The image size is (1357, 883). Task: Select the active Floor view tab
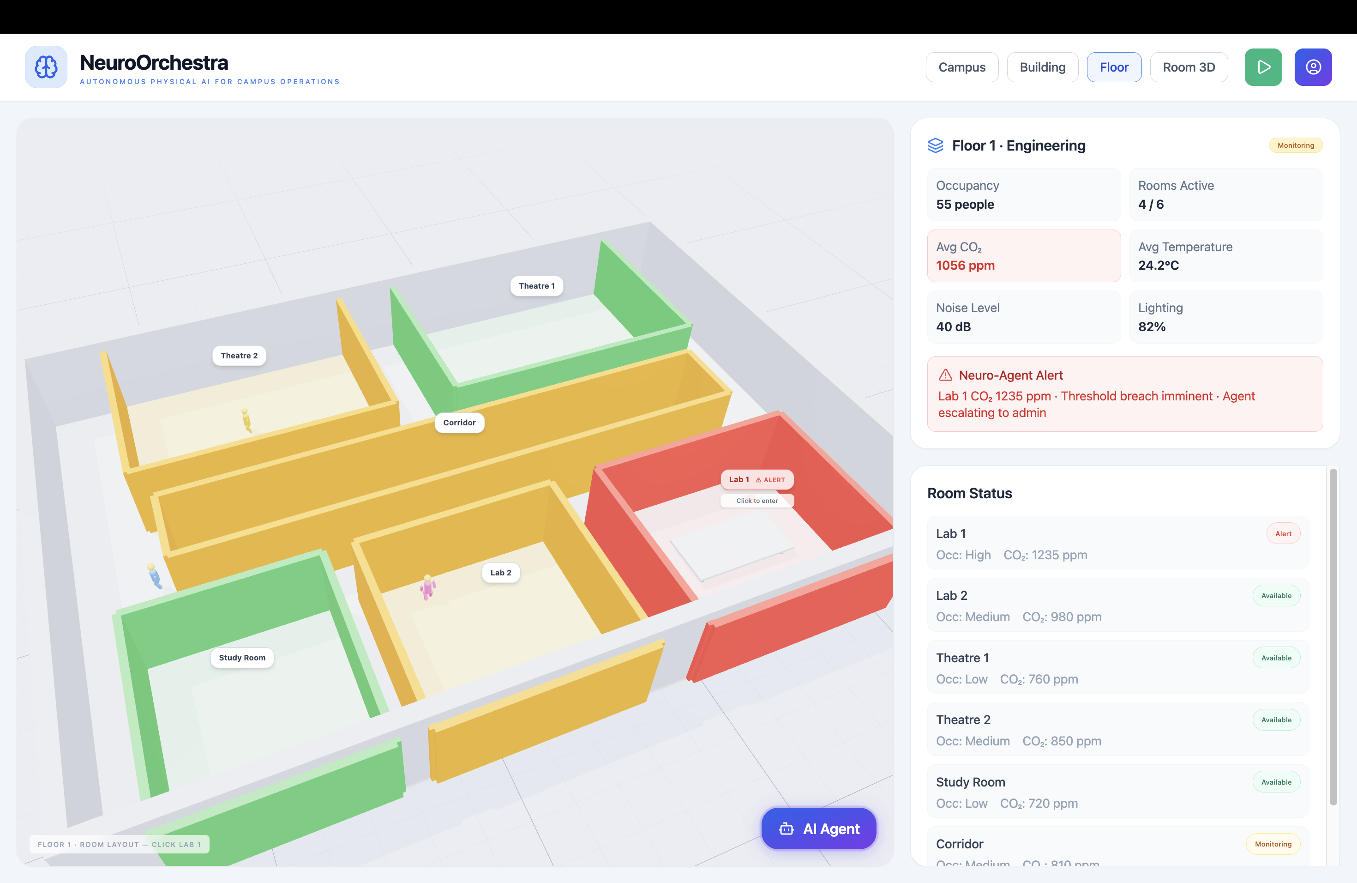pos(1114,67)
